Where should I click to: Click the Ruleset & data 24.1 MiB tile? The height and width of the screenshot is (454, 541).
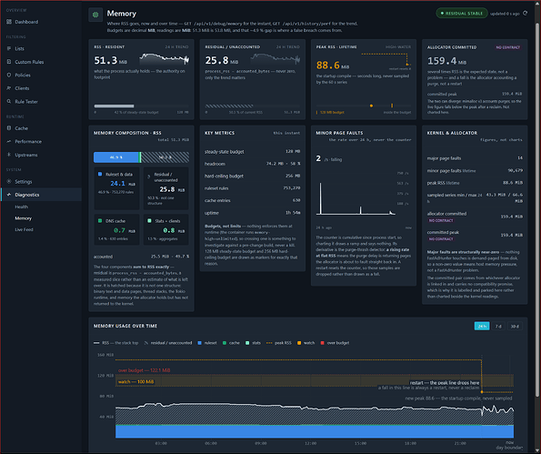click(116, 188)
